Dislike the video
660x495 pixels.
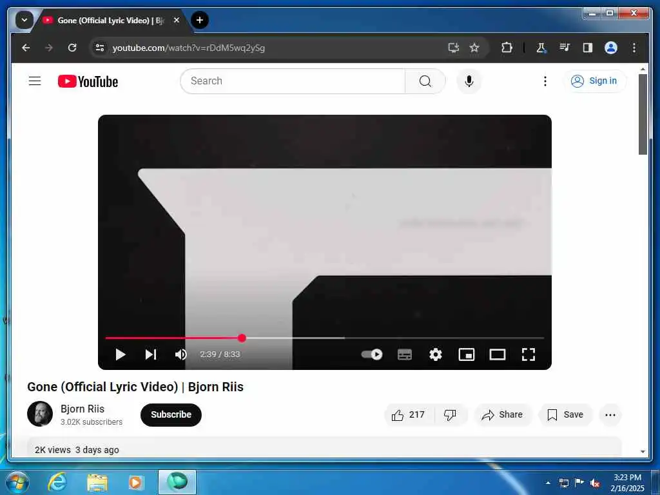[x=451, y=415]
